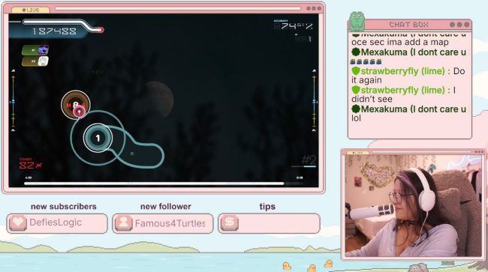The height and width of the screenshot is (272, 488).
Task: Click the health bar above the score
Action: coord(63,25)
